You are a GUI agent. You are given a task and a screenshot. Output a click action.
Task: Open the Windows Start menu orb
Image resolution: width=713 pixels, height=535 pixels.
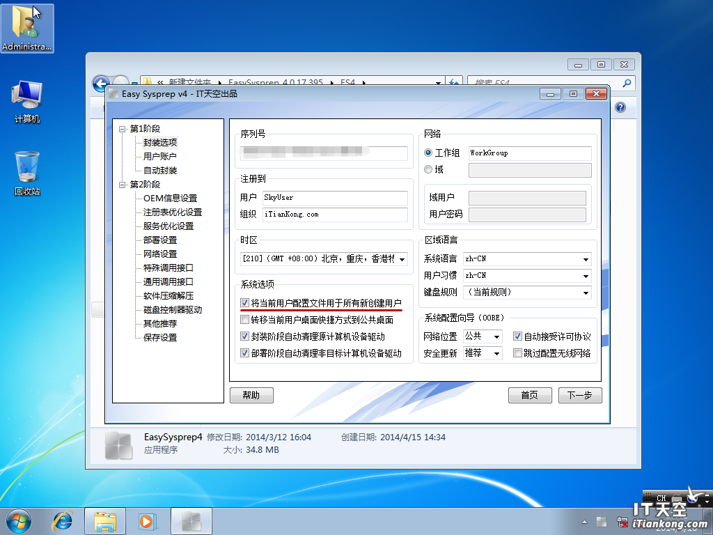(x=19, y=521)
